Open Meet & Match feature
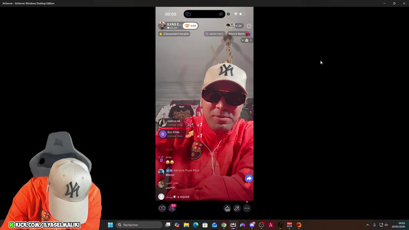The image size is (409, 230). pyautogui.click(x=239, y=34)
